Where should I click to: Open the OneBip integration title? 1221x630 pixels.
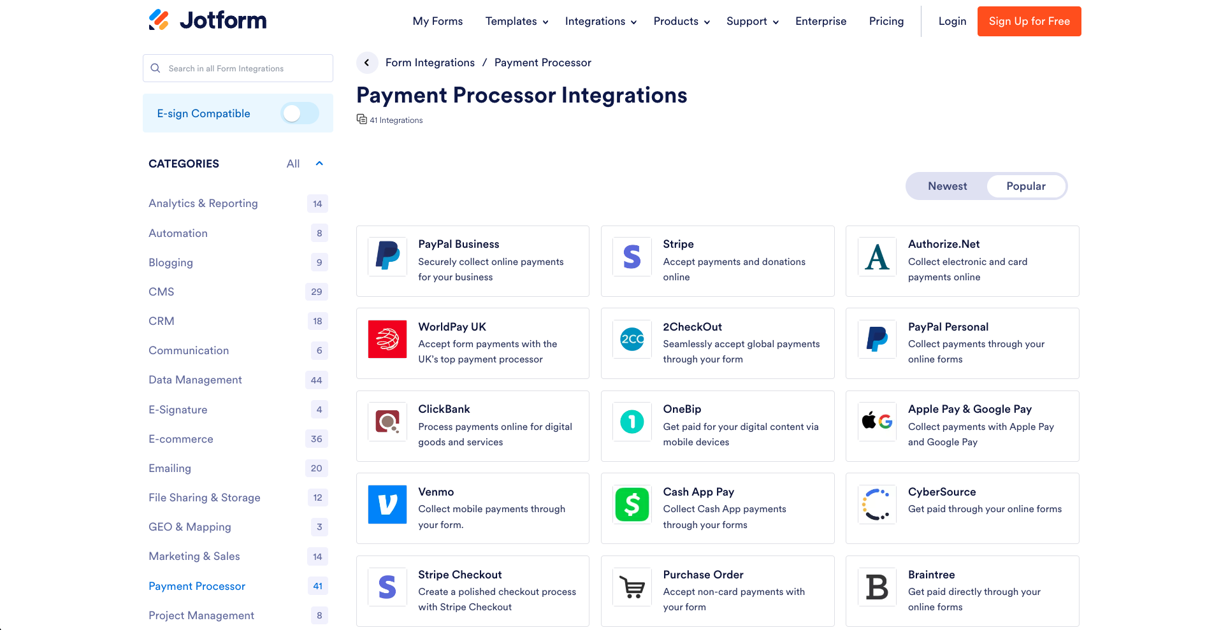pyautogui.click(x=682, y=409)
